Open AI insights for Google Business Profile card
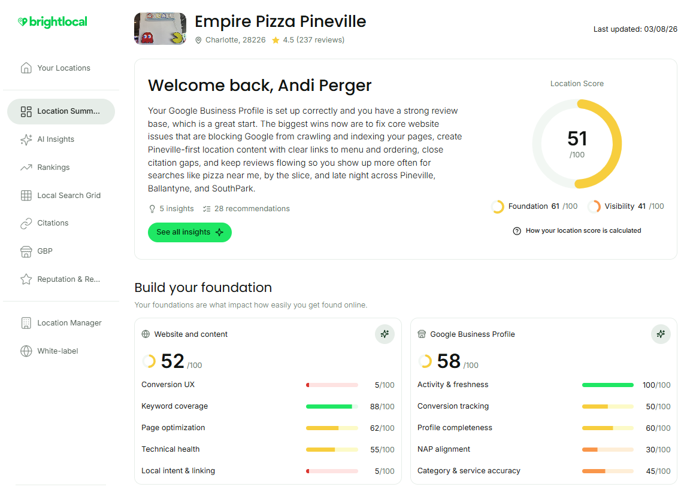The image size is (684, 487). (x=661, y=334)
